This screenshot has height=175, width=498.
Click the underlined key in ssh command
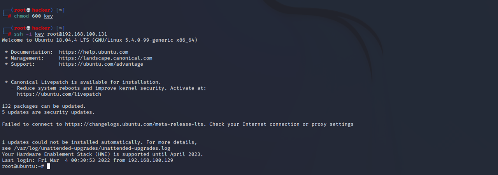pos(39,34)
